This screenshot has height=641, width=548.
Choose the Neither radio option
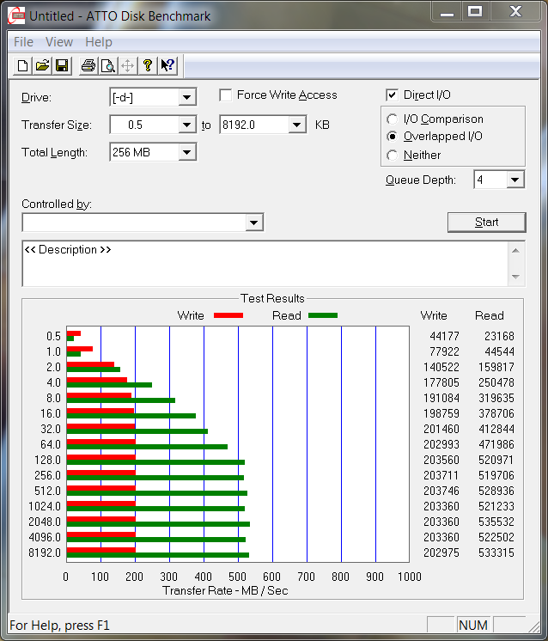tap(393, 156)
